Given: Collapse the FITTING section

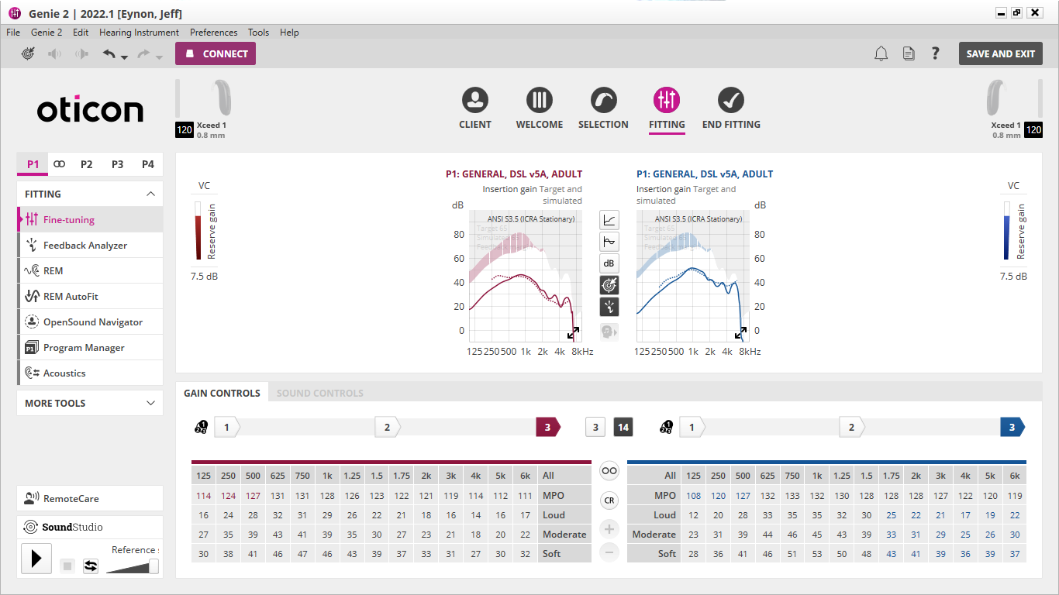Looking at the screenshot, I should 150,194.
